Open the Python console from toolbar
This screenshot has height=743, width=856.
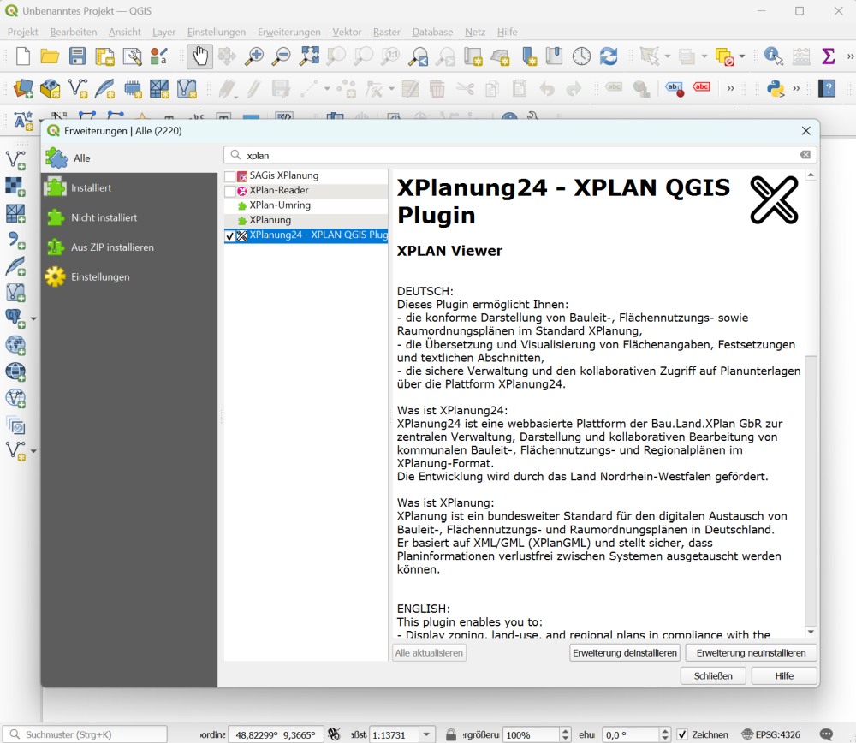coord(776,88)
